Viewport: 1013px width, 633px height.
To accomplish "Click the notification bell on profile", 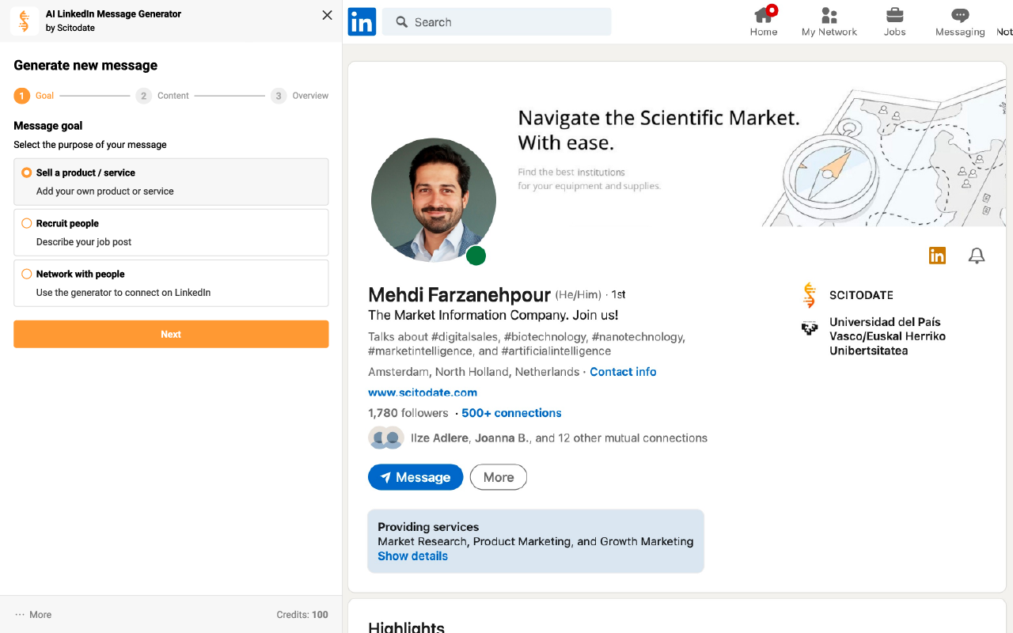I will [977, 256].
